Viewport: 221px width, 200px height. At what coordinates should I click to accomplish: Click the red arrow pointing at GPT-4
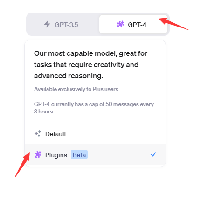point(174,24)
